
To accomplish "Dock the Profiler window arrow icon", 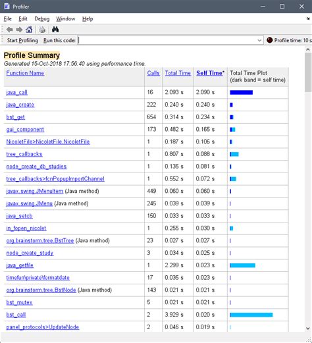I will pos(308,19).
